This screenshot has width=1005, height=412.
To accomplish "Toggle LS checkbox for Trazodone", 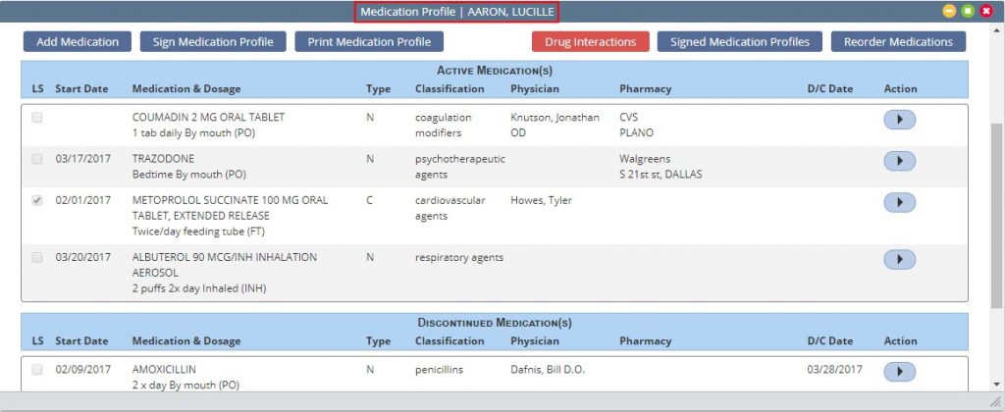I will pos(37,159).
